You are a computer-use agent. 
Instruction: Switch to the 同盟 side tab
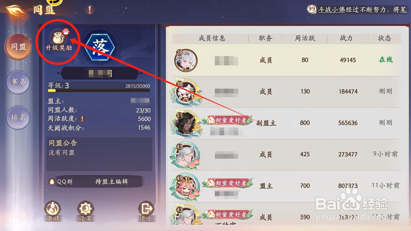point(18,47)
